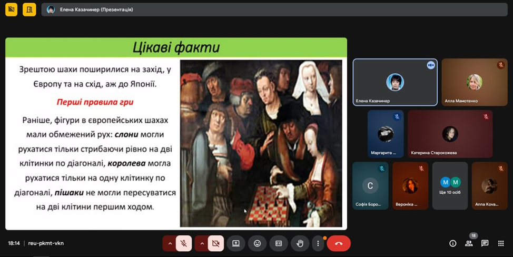Viewport: 513px width, 257px height.
Task: Click options dots on Елена Казачинер tile
Action: click(x=431, y=65)
